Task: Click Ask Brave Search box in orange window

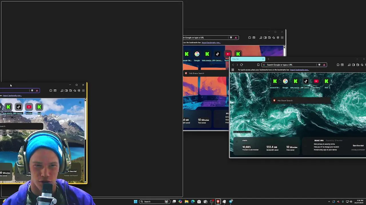Action: [x=206, y=73]
